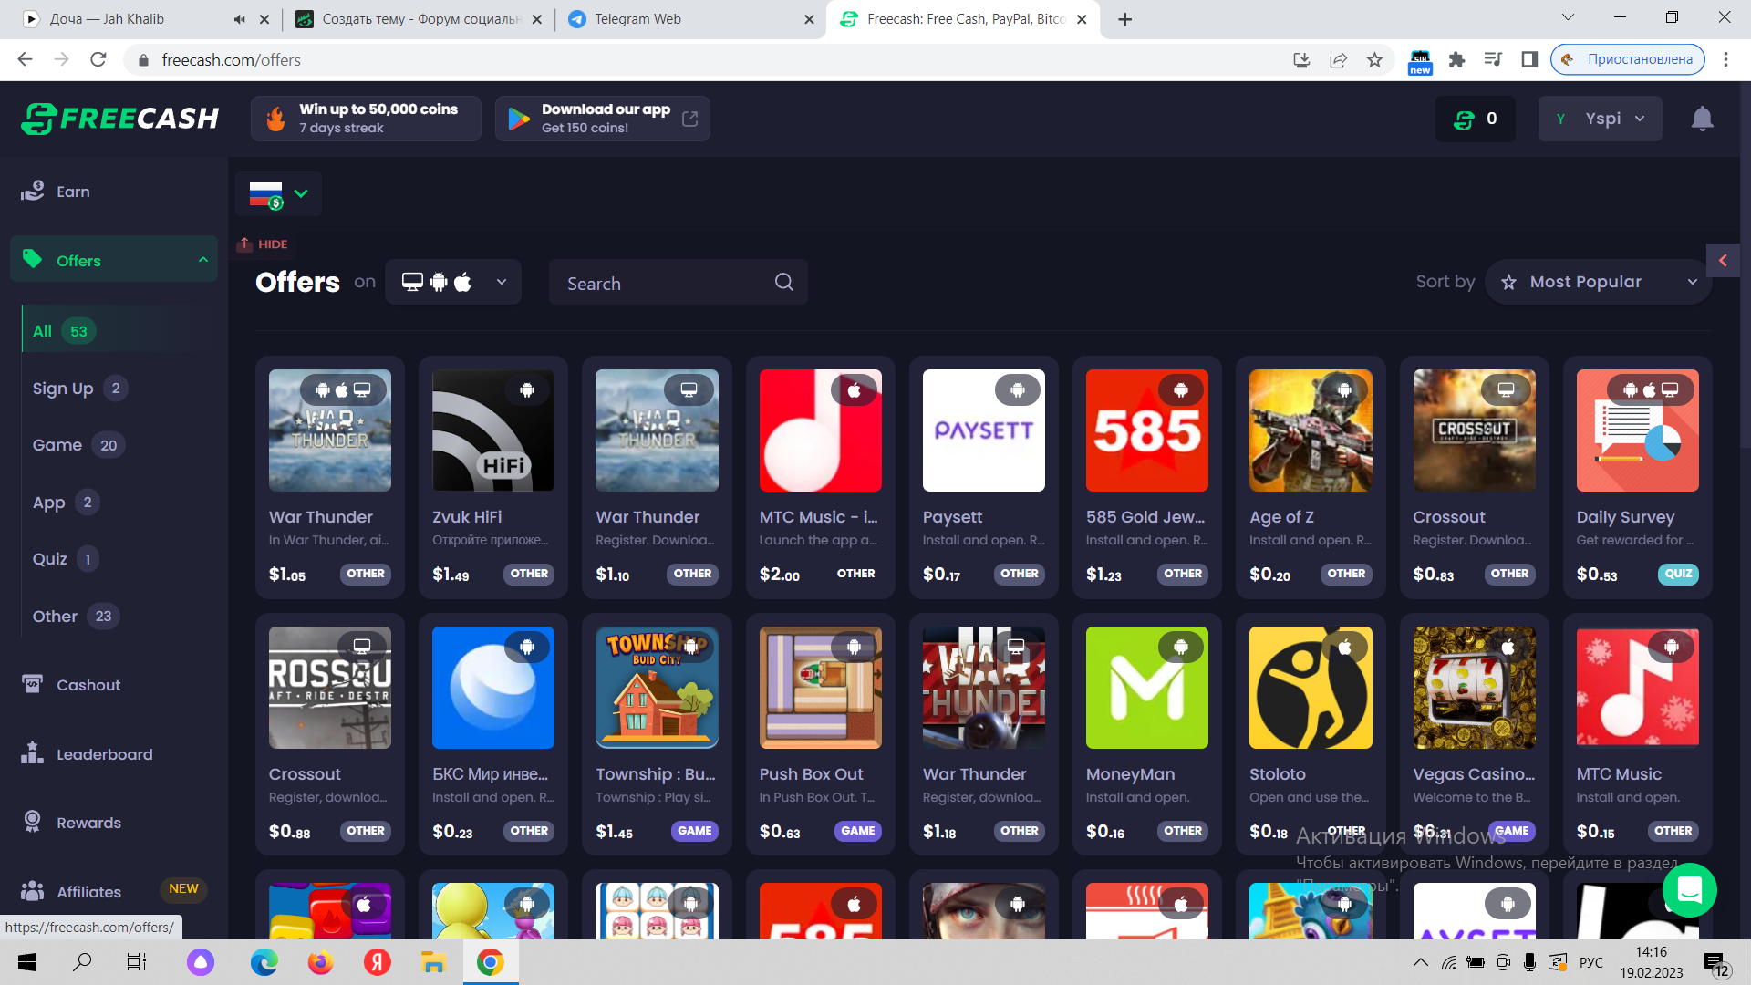The image size is (1751, 985).
Task: Open the Township Build City offer
Action: [x=657, y=734]
